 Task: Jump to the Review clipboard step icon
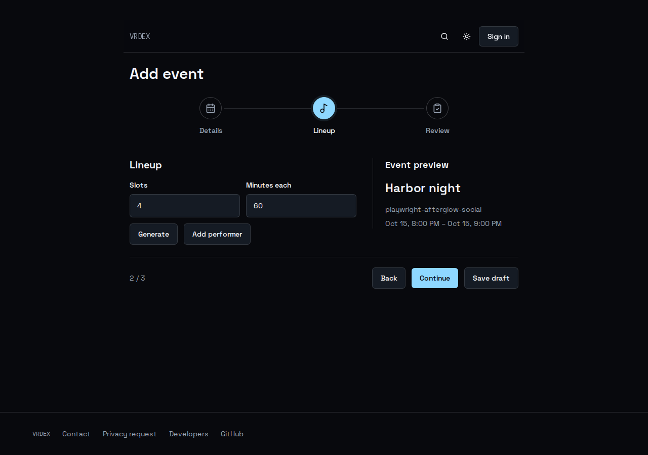coord(437,108)
